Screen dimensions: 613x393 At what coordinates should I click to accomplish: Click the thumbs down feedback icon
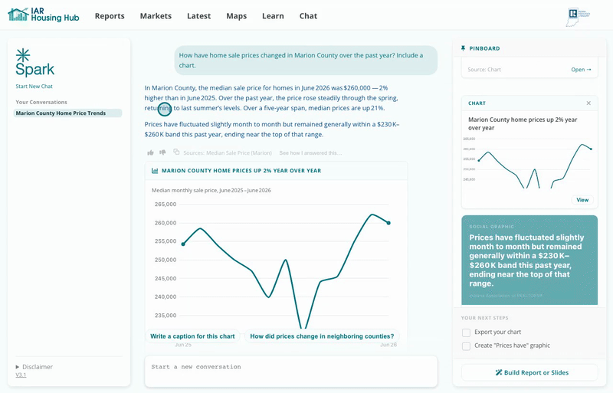(162, 152)
